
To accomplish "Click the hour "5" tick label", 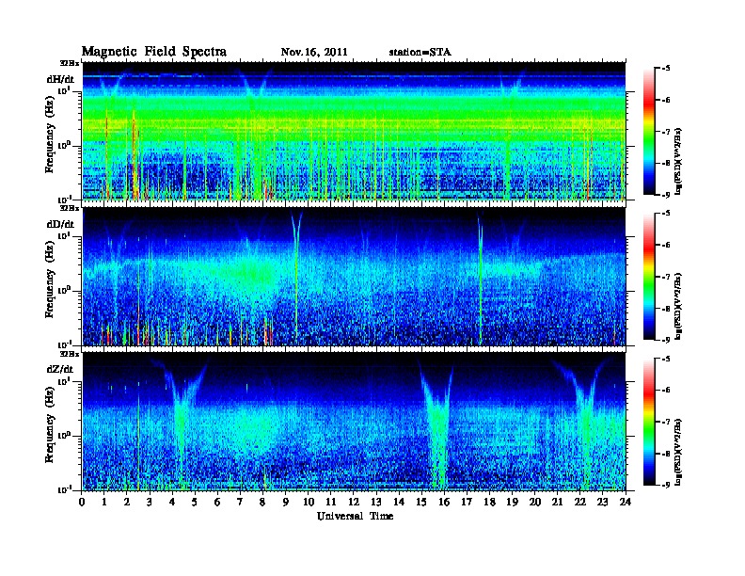I will (195, 503).
